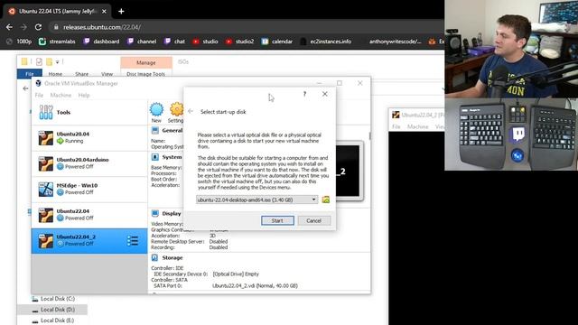Screen dimensions: 578x325
Task: Close the Ubuntu 22.04 LTS browser tab
Action: coord(104,12)
